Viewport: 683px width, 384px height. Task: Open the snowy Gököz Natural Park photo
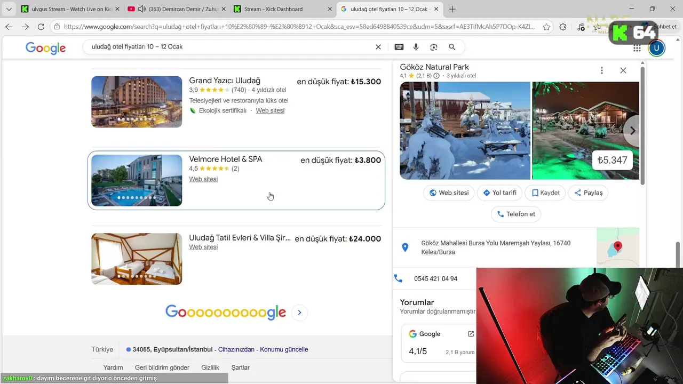[465, 131]
